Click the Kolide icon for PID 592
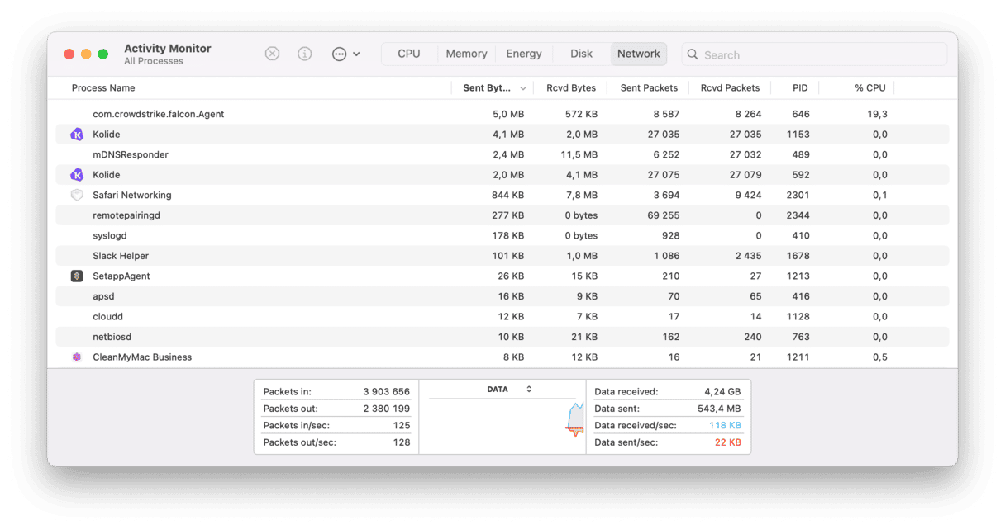This screenshot has width=1005, height=529. pos(77,175)
